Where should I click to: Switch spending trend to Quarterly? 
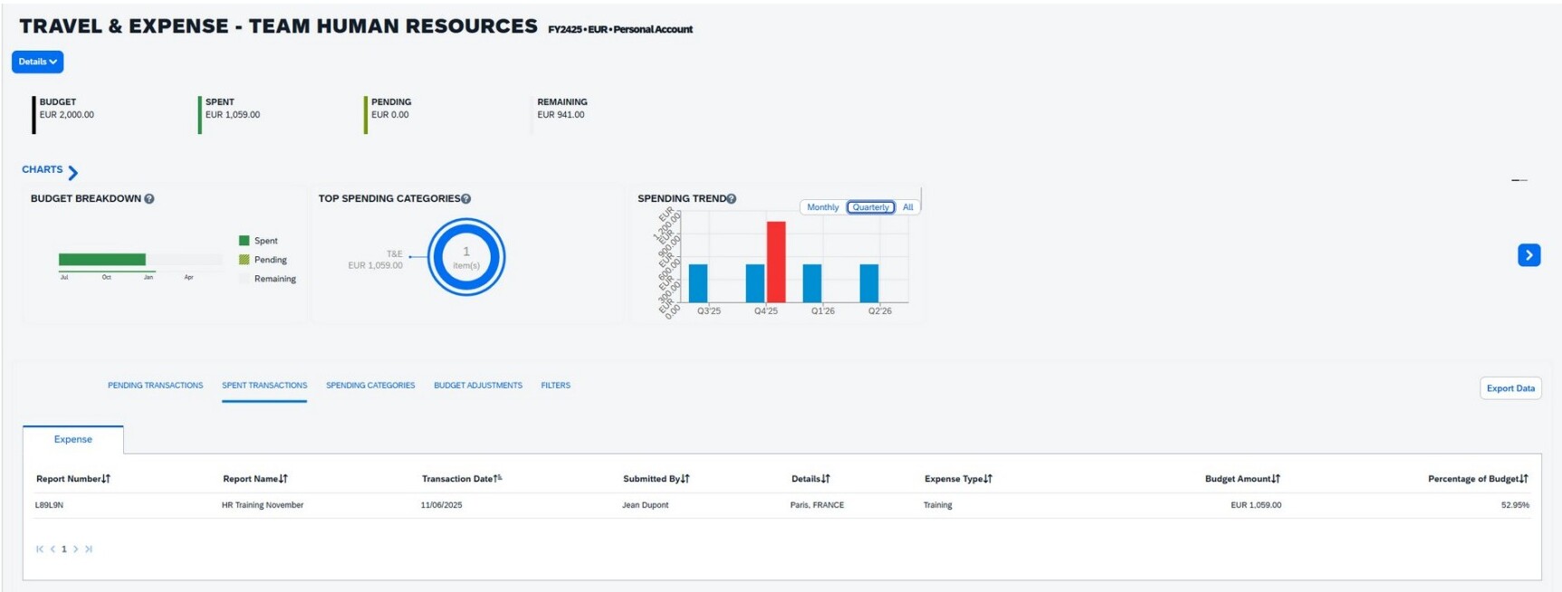coord(870,207)
